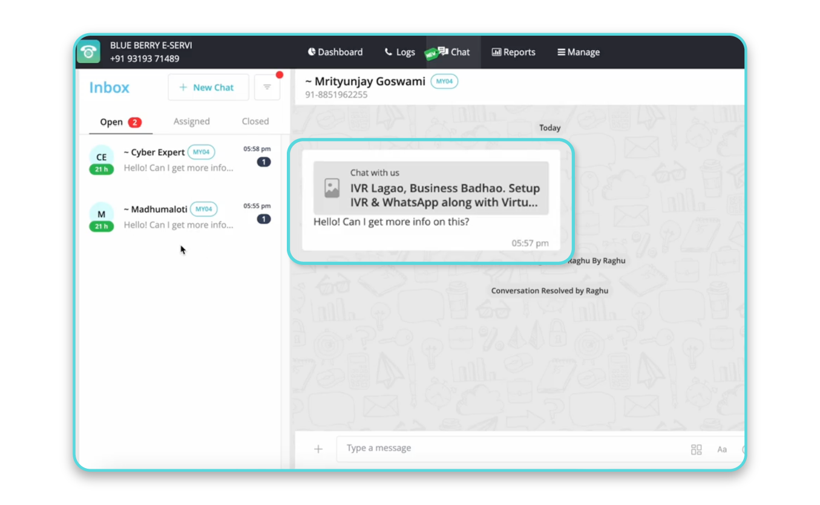The height and width of the screenshot is (505, 820).
Task: Click the MY04 badge beside Mrityunjay Goswami
Action: (444, 81)
